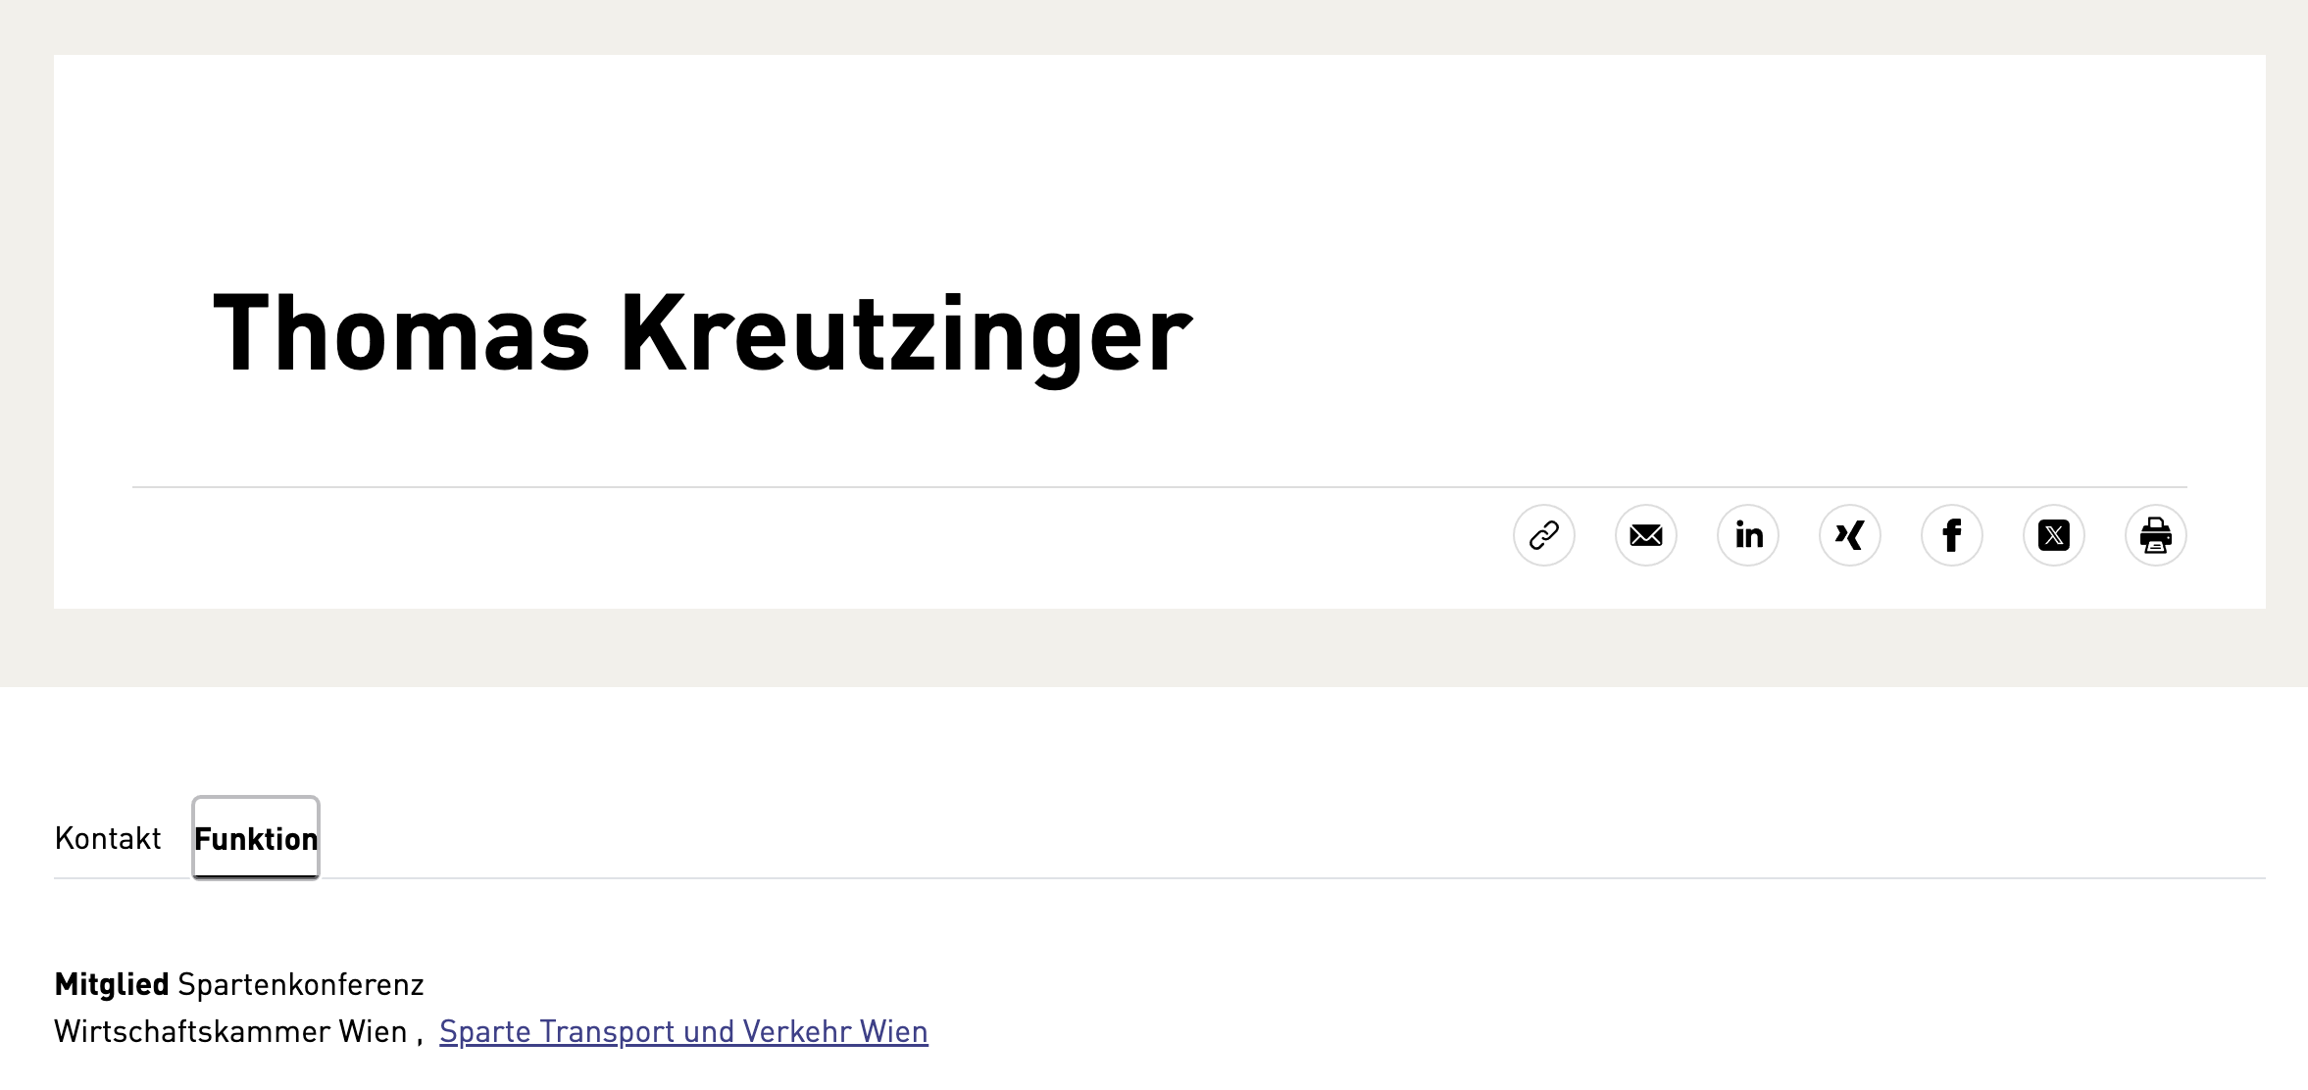Screen dimensions: 2308x1090
Task: Share the profile on LinkedIn
Action: pyautogui.click(x=1748, y=535)
